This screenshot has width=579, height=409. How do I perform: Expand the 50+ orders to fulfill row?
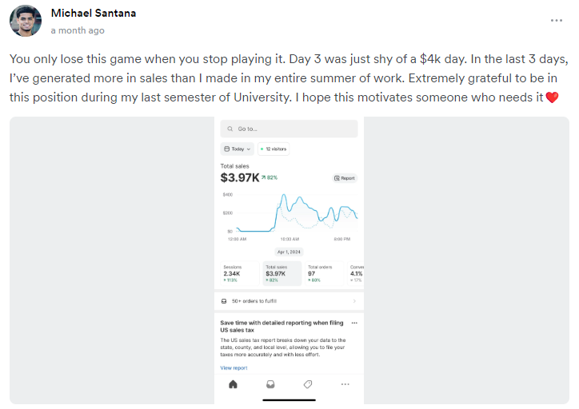[289, 301]
